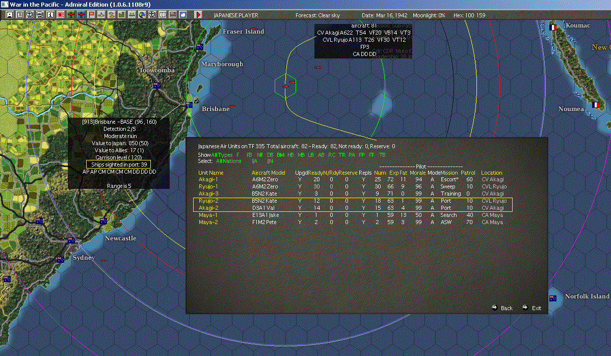Viewport: 611px width, 356px height.
Task: Select the red ship marker near Sydney
Action: point(103,260)
